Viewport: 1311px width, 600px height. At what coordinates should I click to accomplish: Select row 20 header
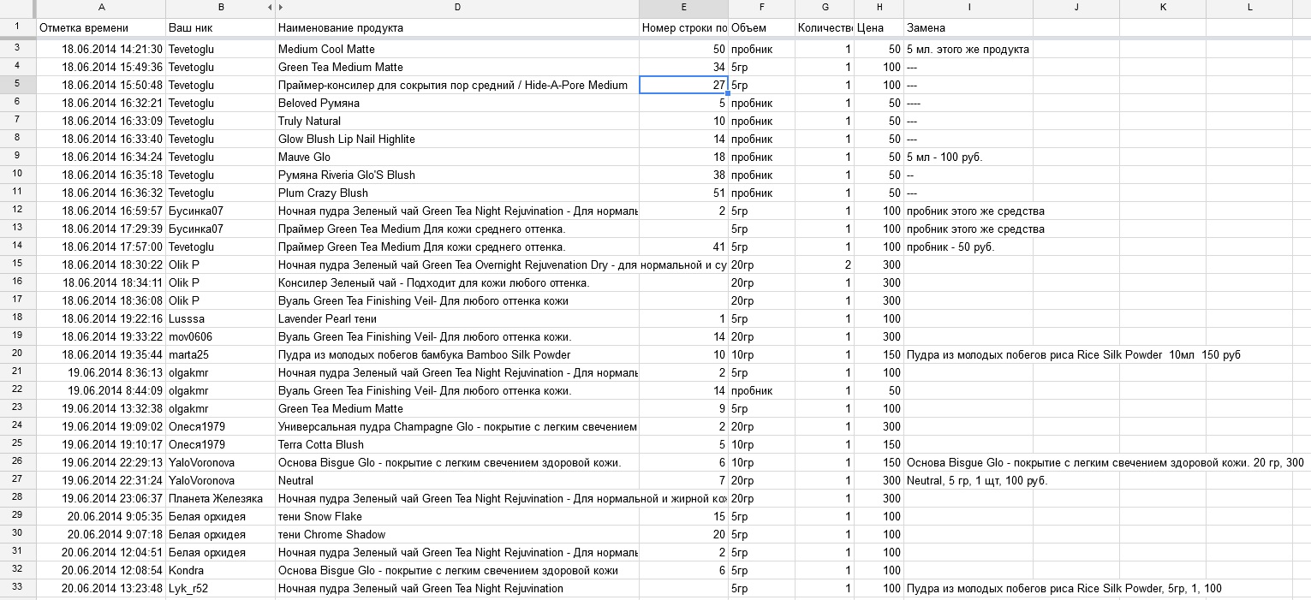coord(17,354)
